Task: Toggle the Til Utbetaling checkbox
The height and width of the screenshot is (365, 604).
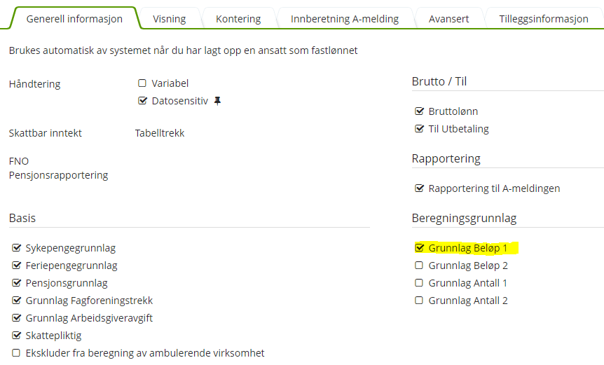Action: point(419,129)
